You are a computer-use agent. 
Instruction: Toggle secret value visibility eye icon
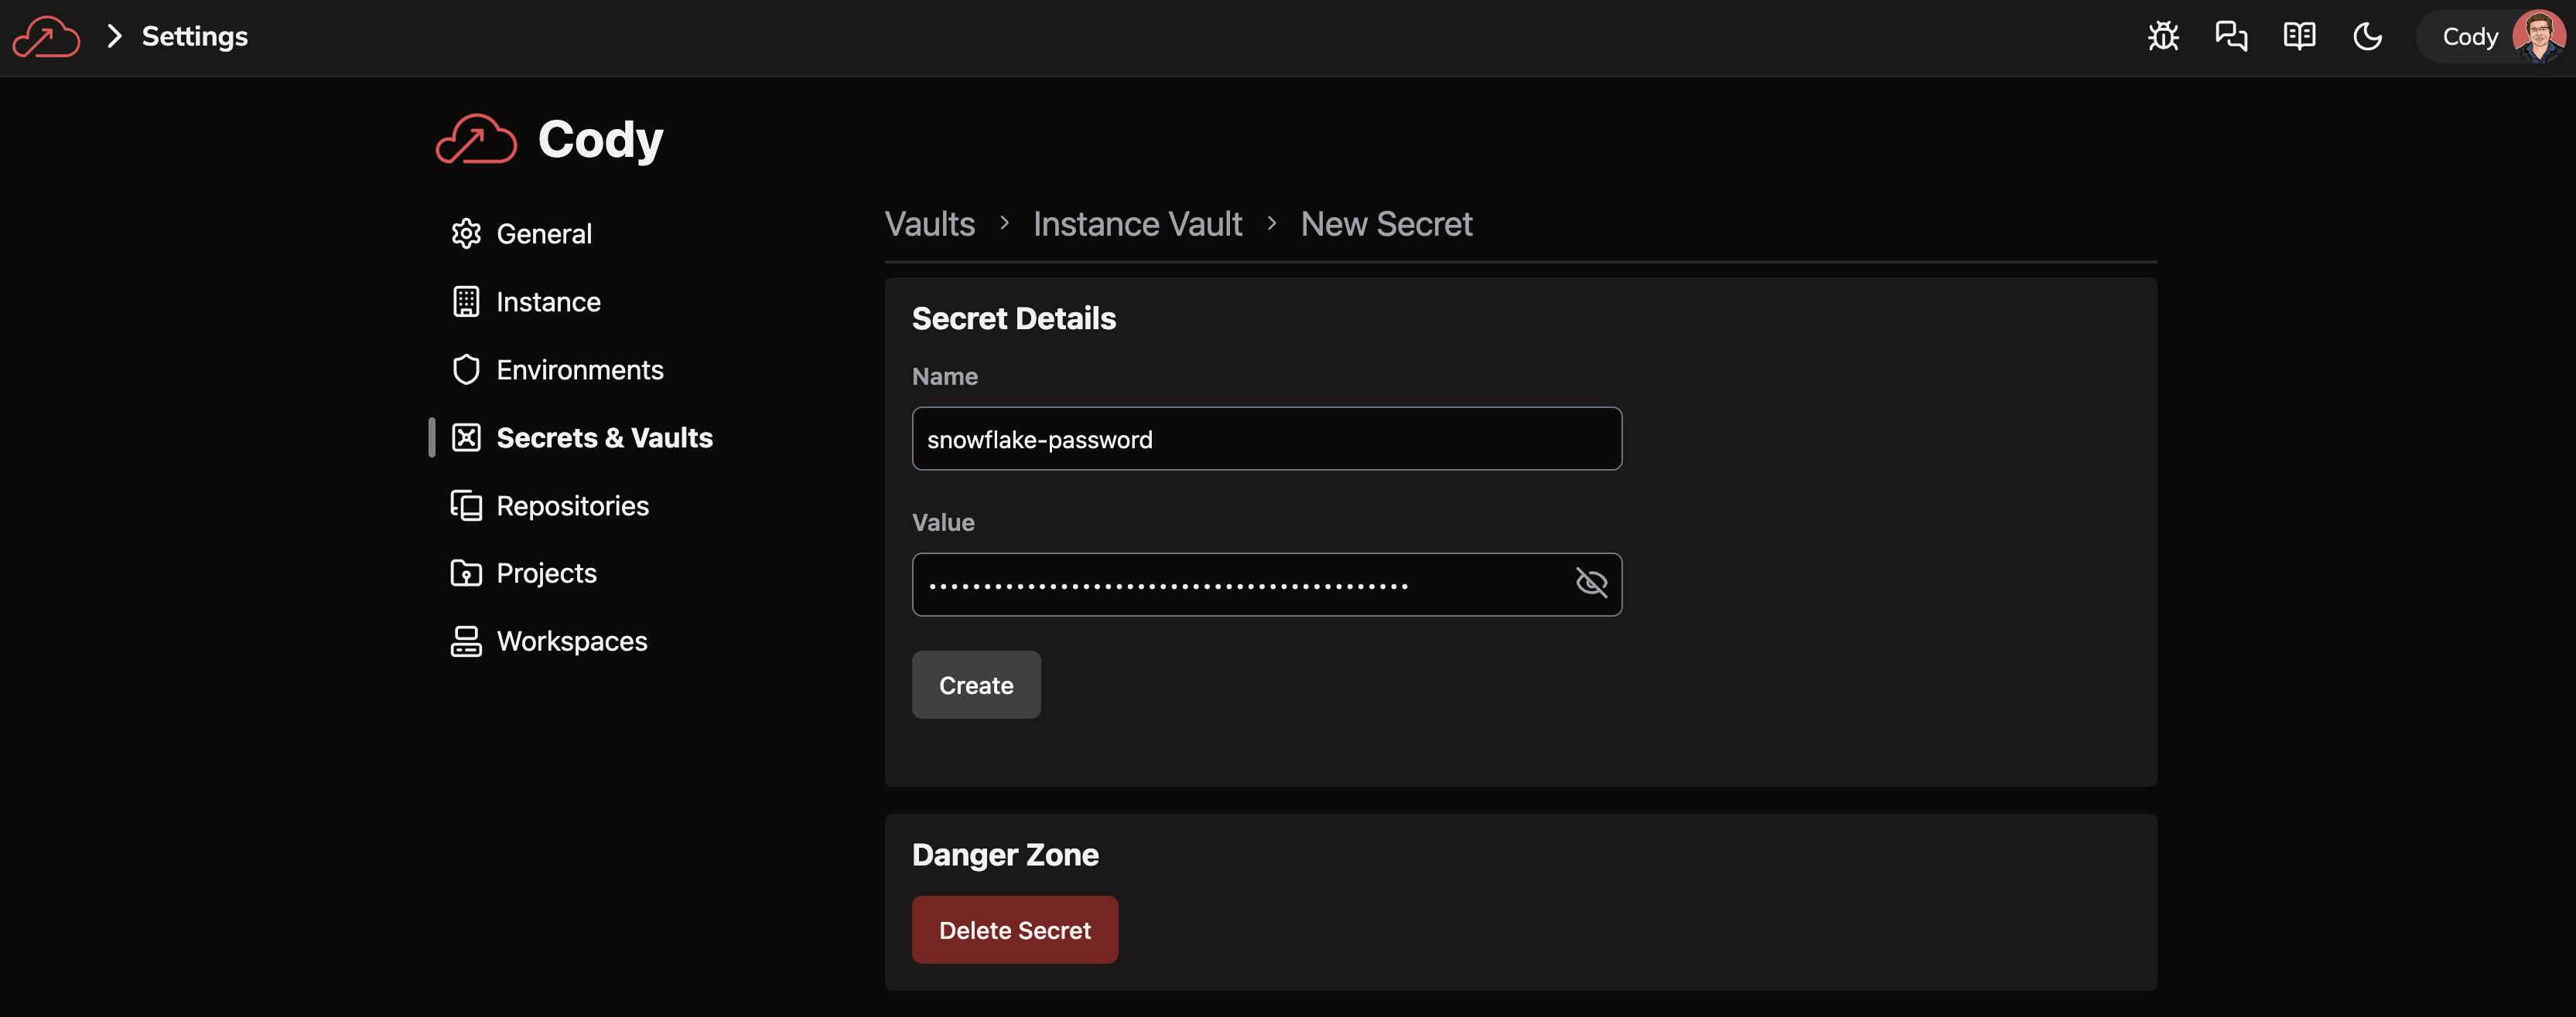[1591, 583]
